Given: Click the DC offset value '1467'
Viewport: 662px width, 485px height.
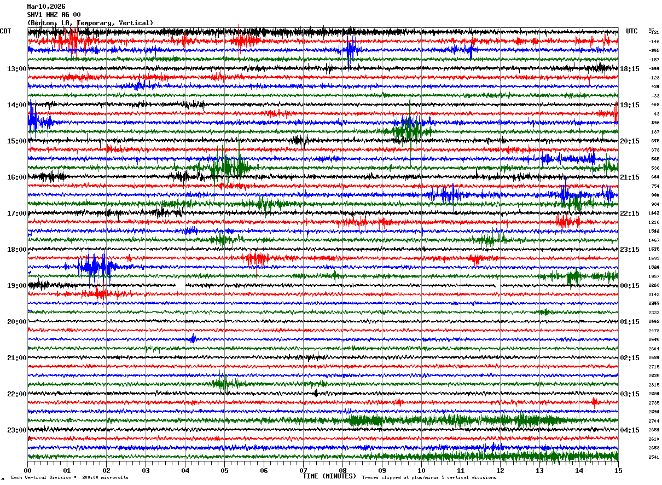Looking at the screenshot, I should [x=654, y=240].
